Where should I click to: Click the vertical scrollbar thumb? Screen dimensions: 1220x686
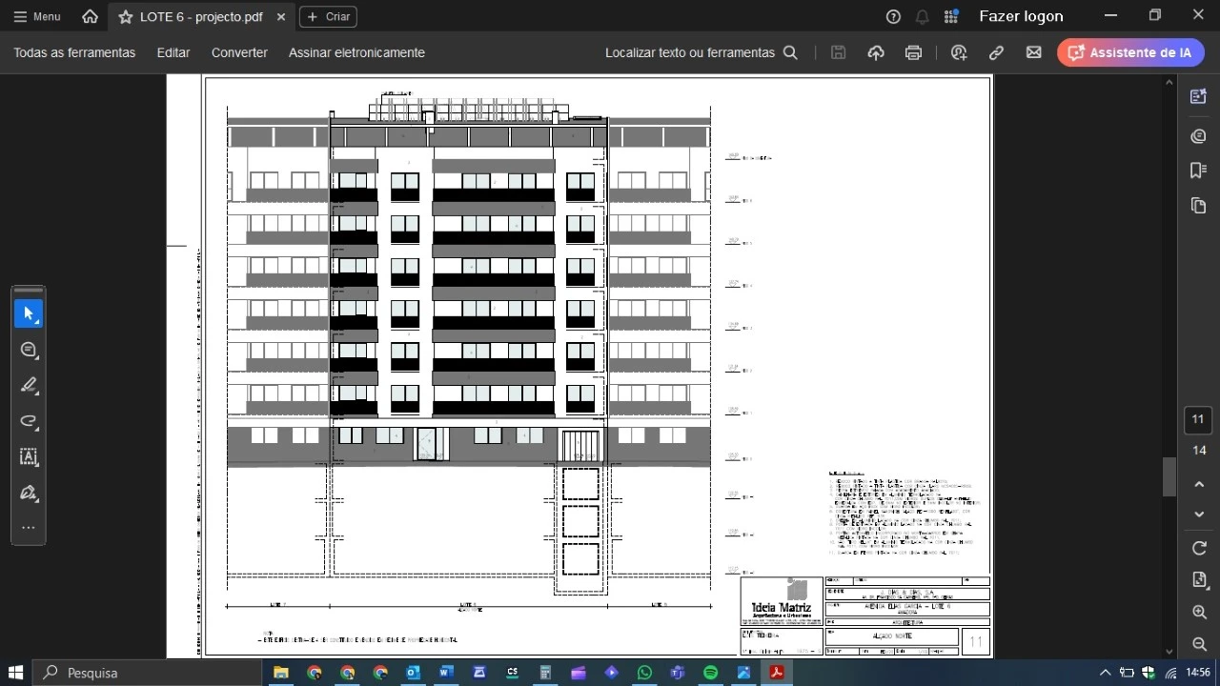coord(1169,476)
